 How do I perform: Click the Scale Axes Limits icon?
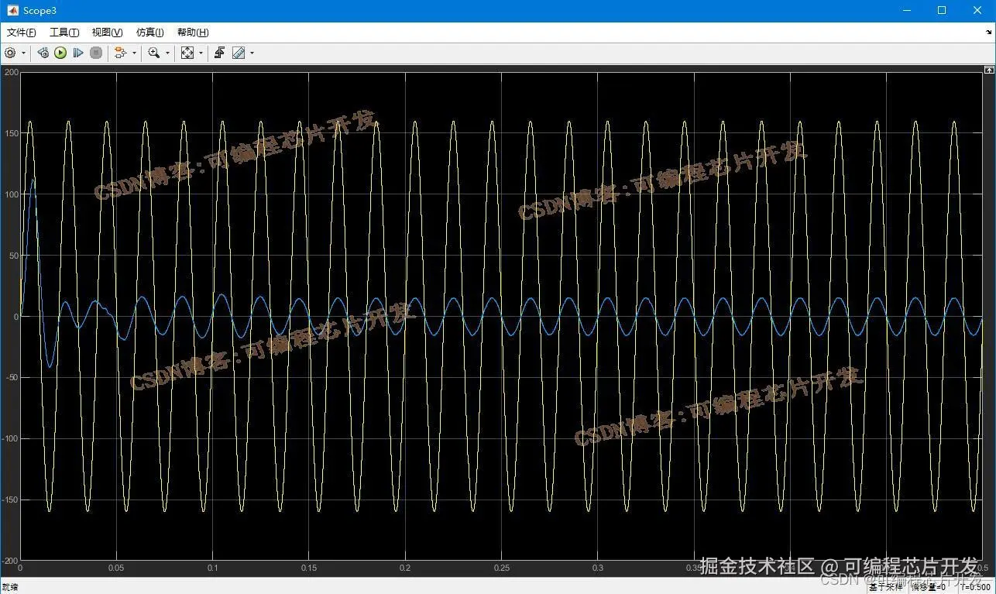pyautogui.click(x=187, y=53)
